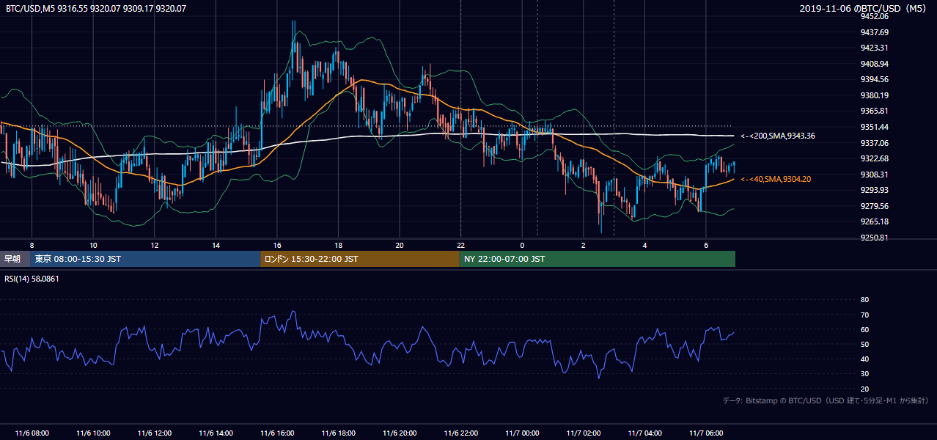
Task: Click the 11/6 10:00 time label
Action: [93, 433]
